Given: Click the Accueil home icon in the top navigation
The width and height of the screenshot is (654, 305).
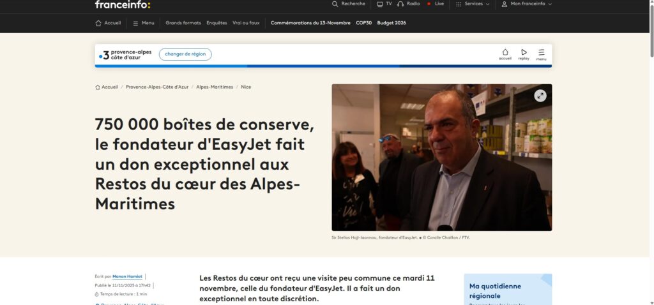Looking at the screenshot, I should pyautogui.click(x=98, y=23).
